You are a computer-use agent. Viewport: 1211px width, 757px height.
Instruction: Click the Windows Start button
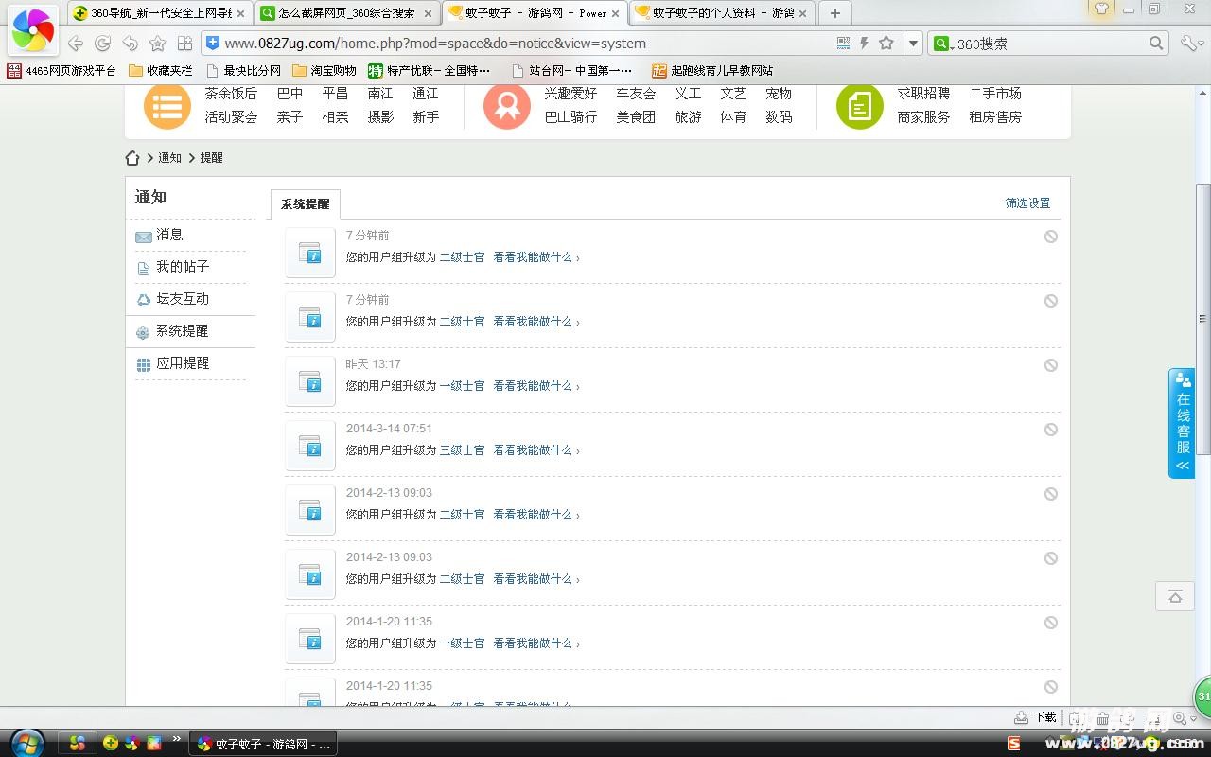click(x=26, y=743)
